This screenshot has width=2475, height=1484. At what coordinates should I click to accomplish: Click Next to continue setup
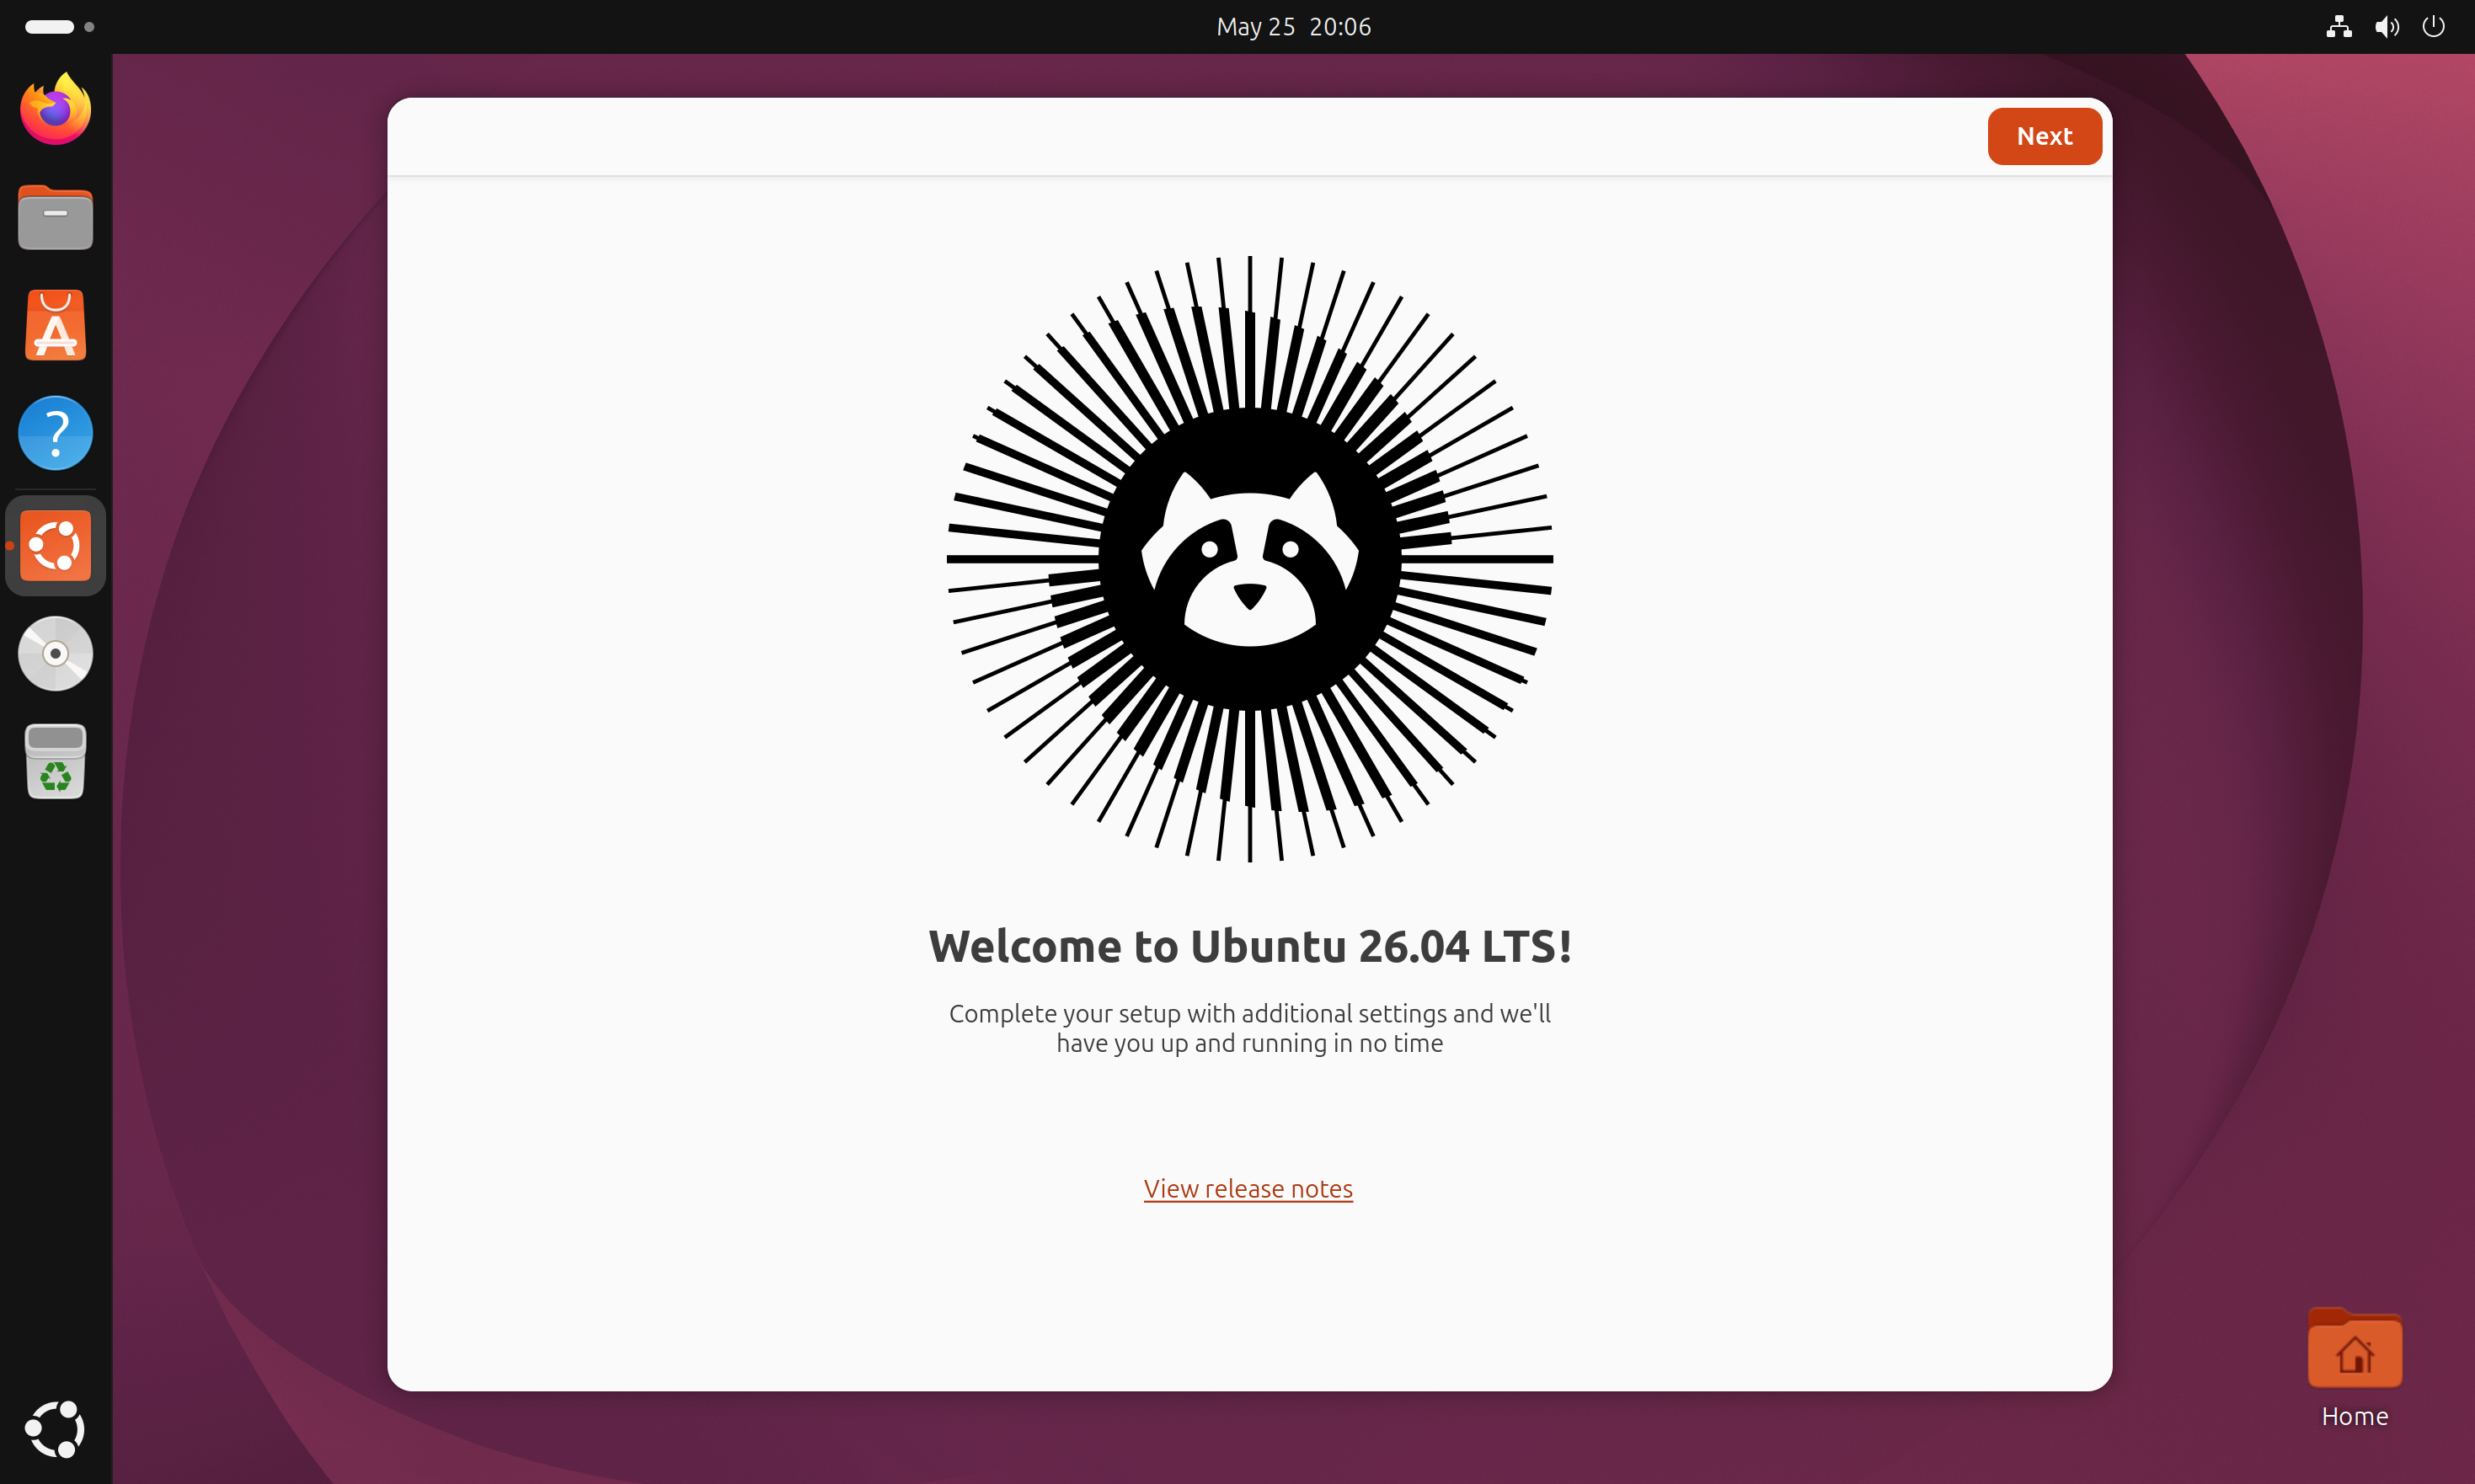coord(2044,136)
